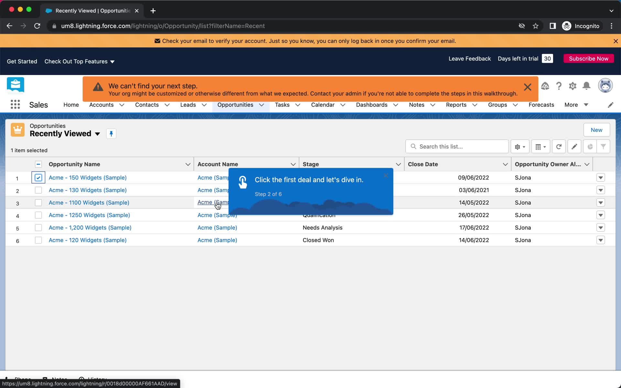Open the user profile avatar
The image size is (621, 388).
605,86
